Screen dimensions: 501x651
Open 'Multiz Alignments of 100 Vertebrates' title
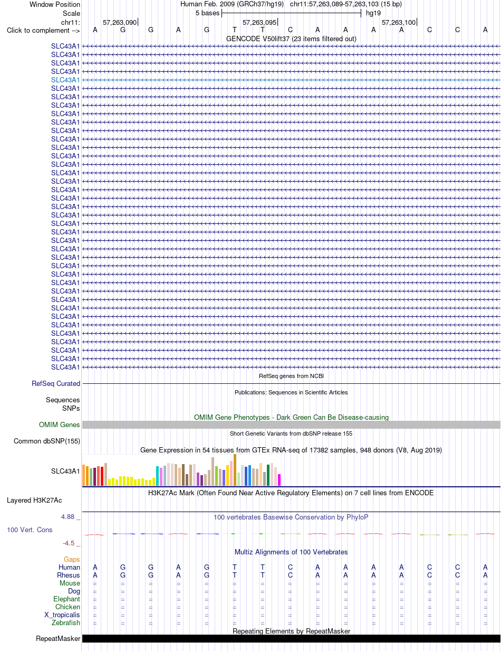coord(291,552)
